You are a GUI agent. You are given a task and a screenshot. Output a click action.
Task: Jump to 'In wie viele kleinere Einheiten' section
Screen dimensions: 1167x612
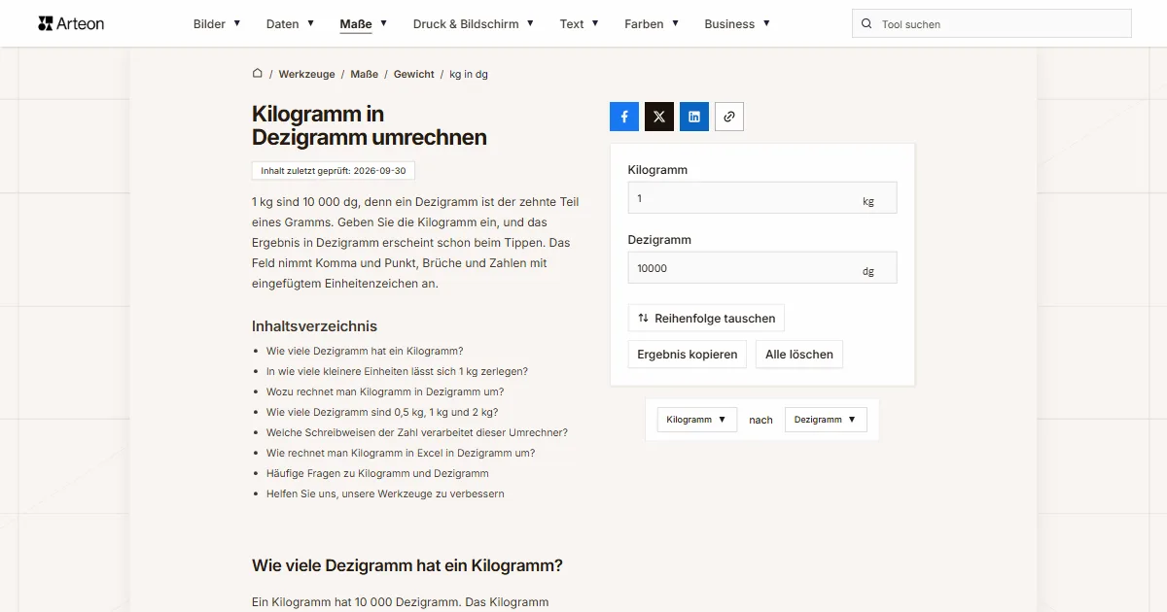point(397,371)
